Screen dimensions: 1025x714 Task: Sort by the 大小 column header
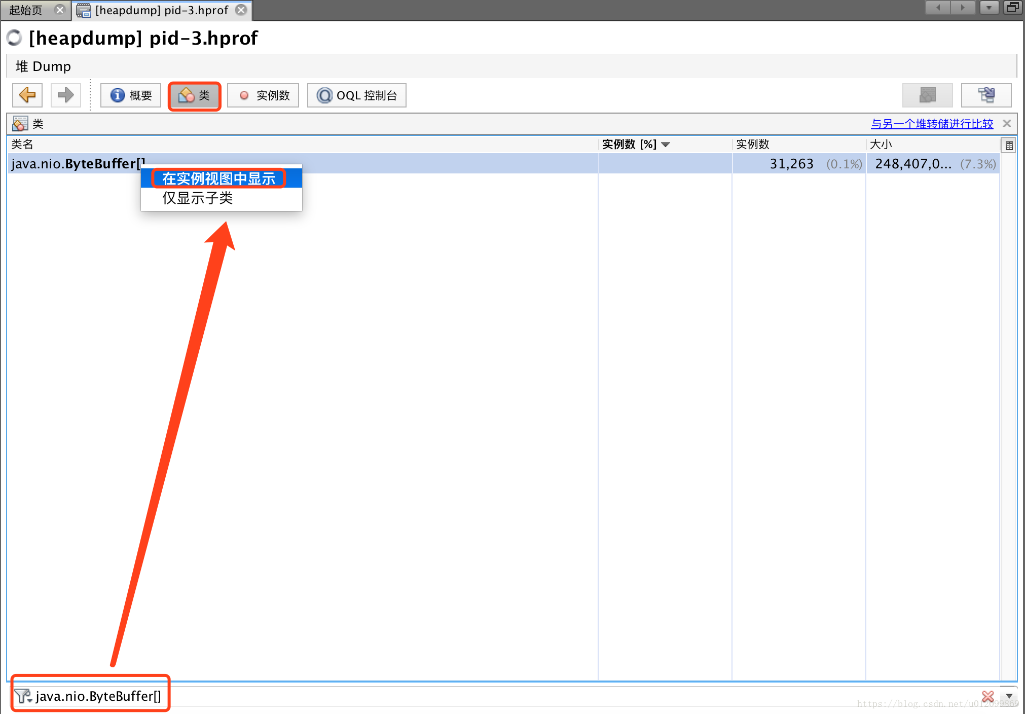click(933, 145)
